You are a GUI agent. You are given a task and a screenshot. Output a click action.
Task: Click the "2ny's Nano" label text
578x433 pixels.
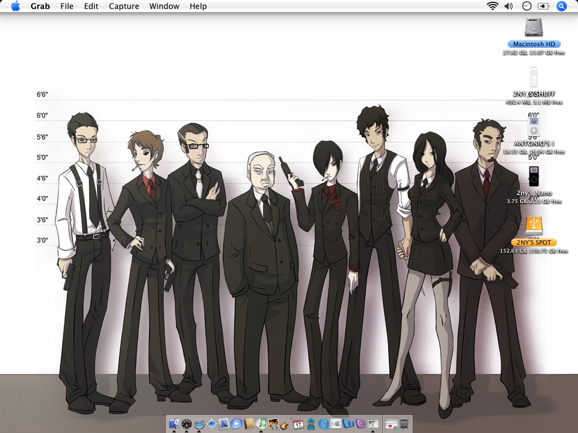pyautogui.click(x=534, y=193)
